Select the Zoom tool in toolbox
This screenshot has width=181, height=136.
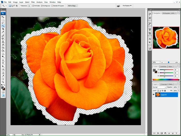[x=3, y=82]
